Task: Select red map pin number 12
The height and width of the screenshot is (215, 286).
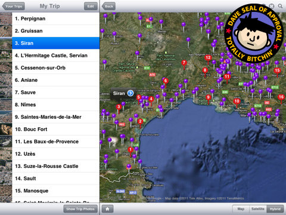Action: tap(208, 58)
